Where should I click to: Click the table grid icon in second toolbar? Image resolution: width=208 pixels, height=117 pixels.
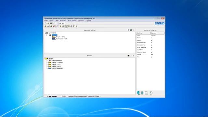(48, 26)
